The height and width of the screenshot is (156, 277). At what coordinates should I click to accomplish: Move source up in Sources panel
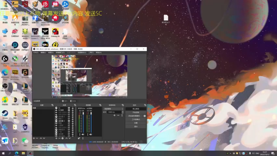66,138
